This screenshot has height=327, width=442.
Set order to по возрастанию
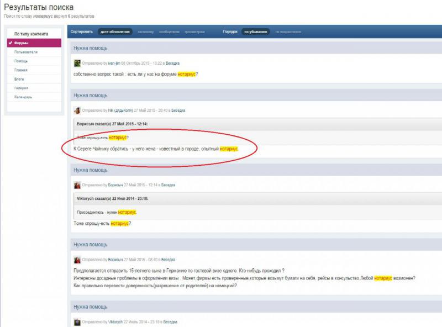tap(288, 32)
